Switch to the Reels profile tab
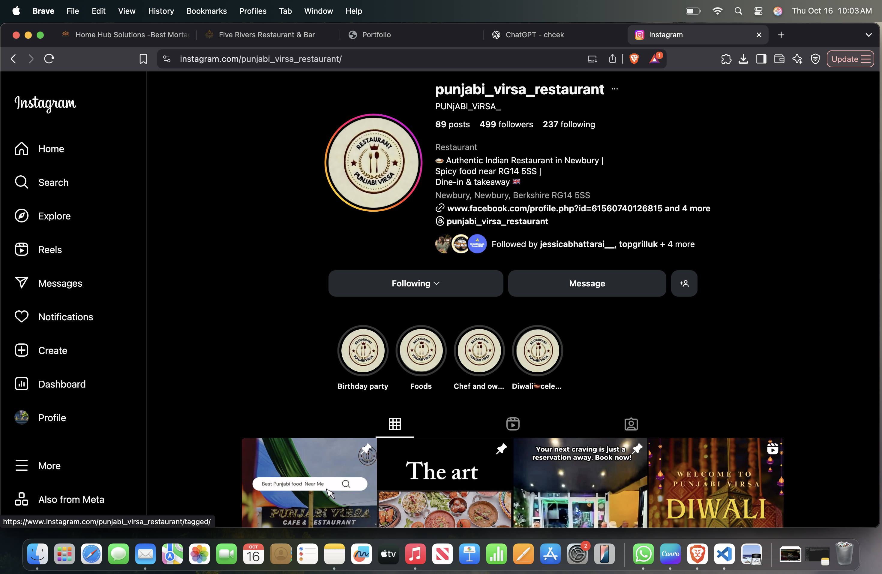 tap(512, 424)
